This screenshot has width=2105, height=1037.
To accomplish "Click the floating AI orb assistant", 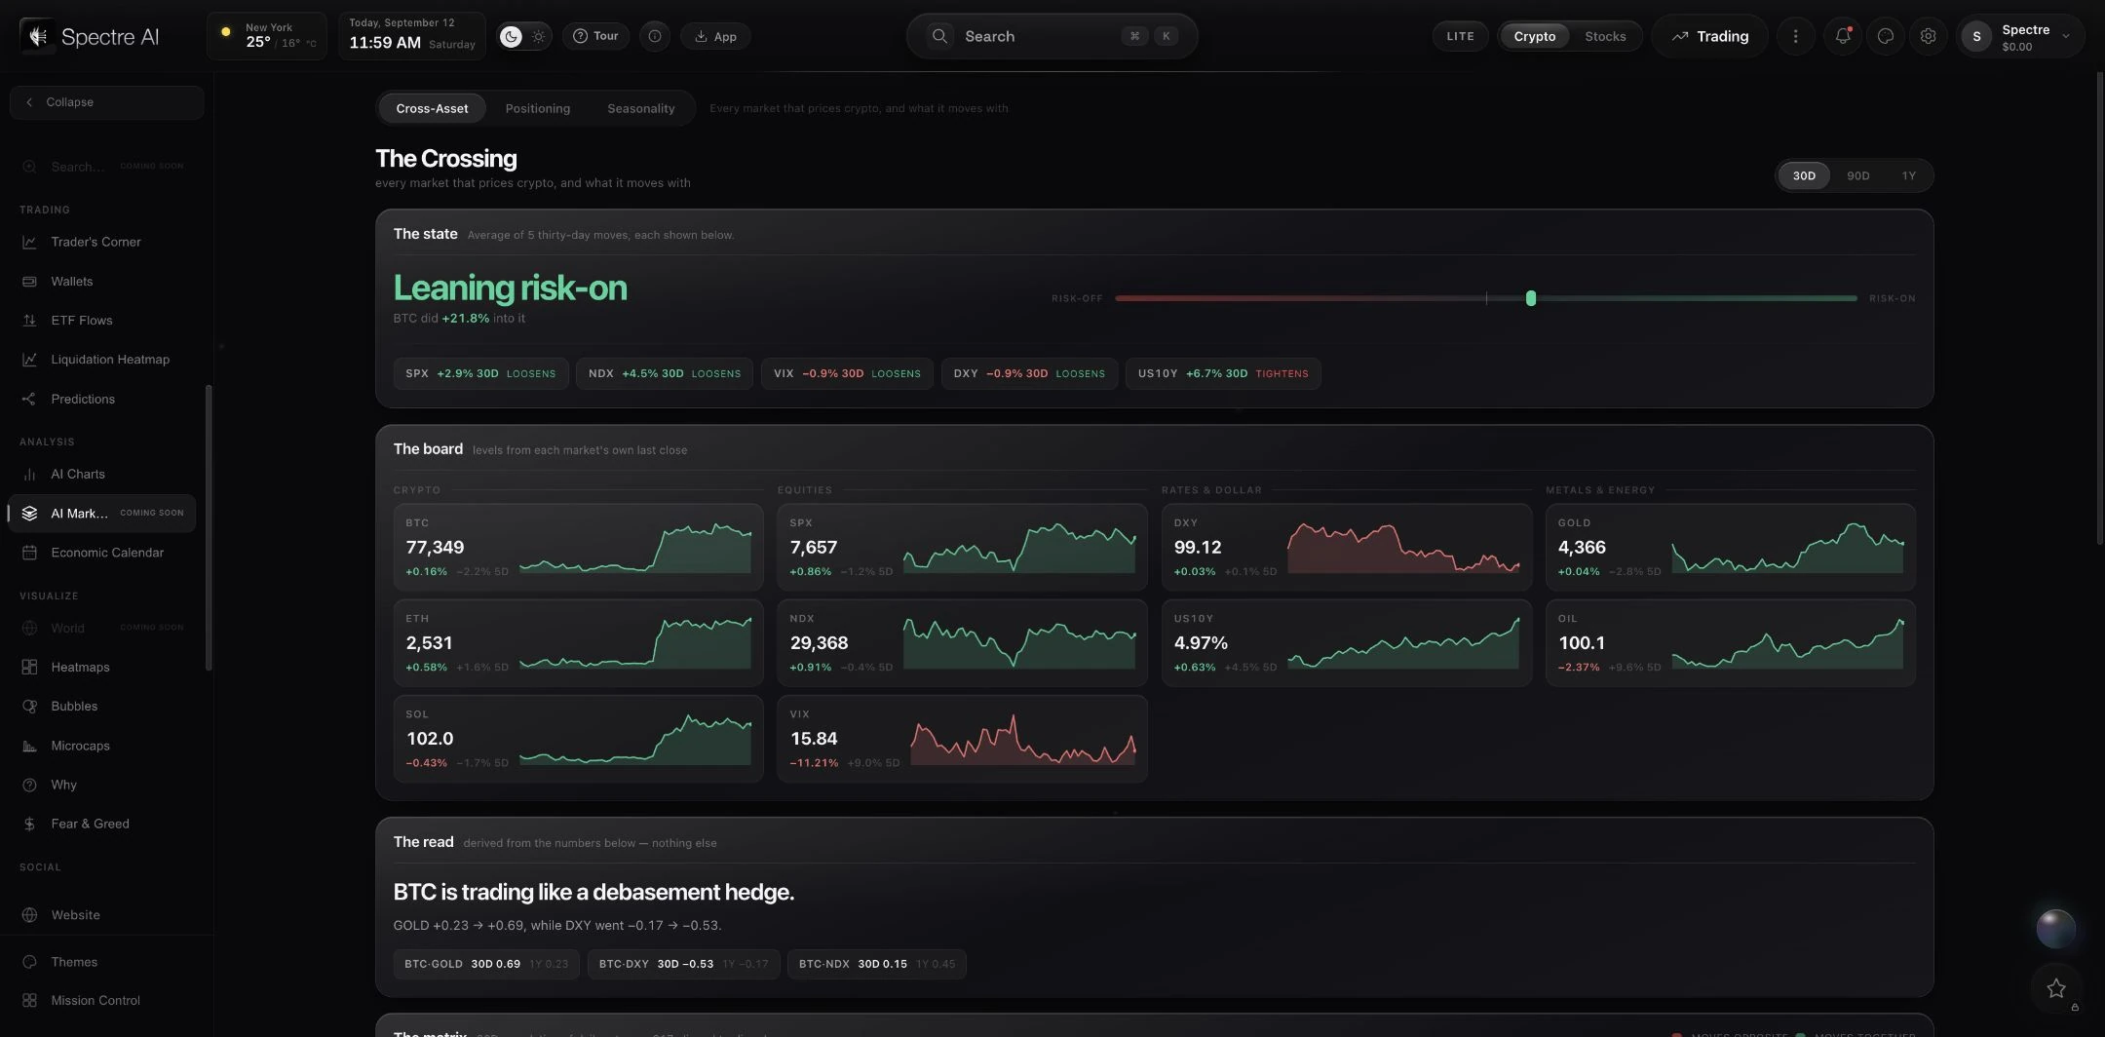I will (x=2055, y=928).
